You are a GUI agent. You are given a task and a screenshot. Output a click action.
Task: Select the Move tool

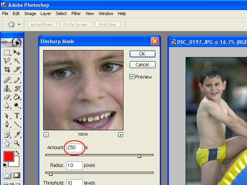(17, 52)
